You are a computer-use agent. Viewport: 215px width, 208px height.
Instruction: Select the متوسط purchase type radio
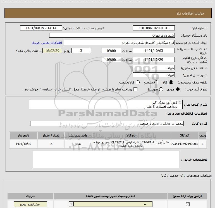pos(161,89)
